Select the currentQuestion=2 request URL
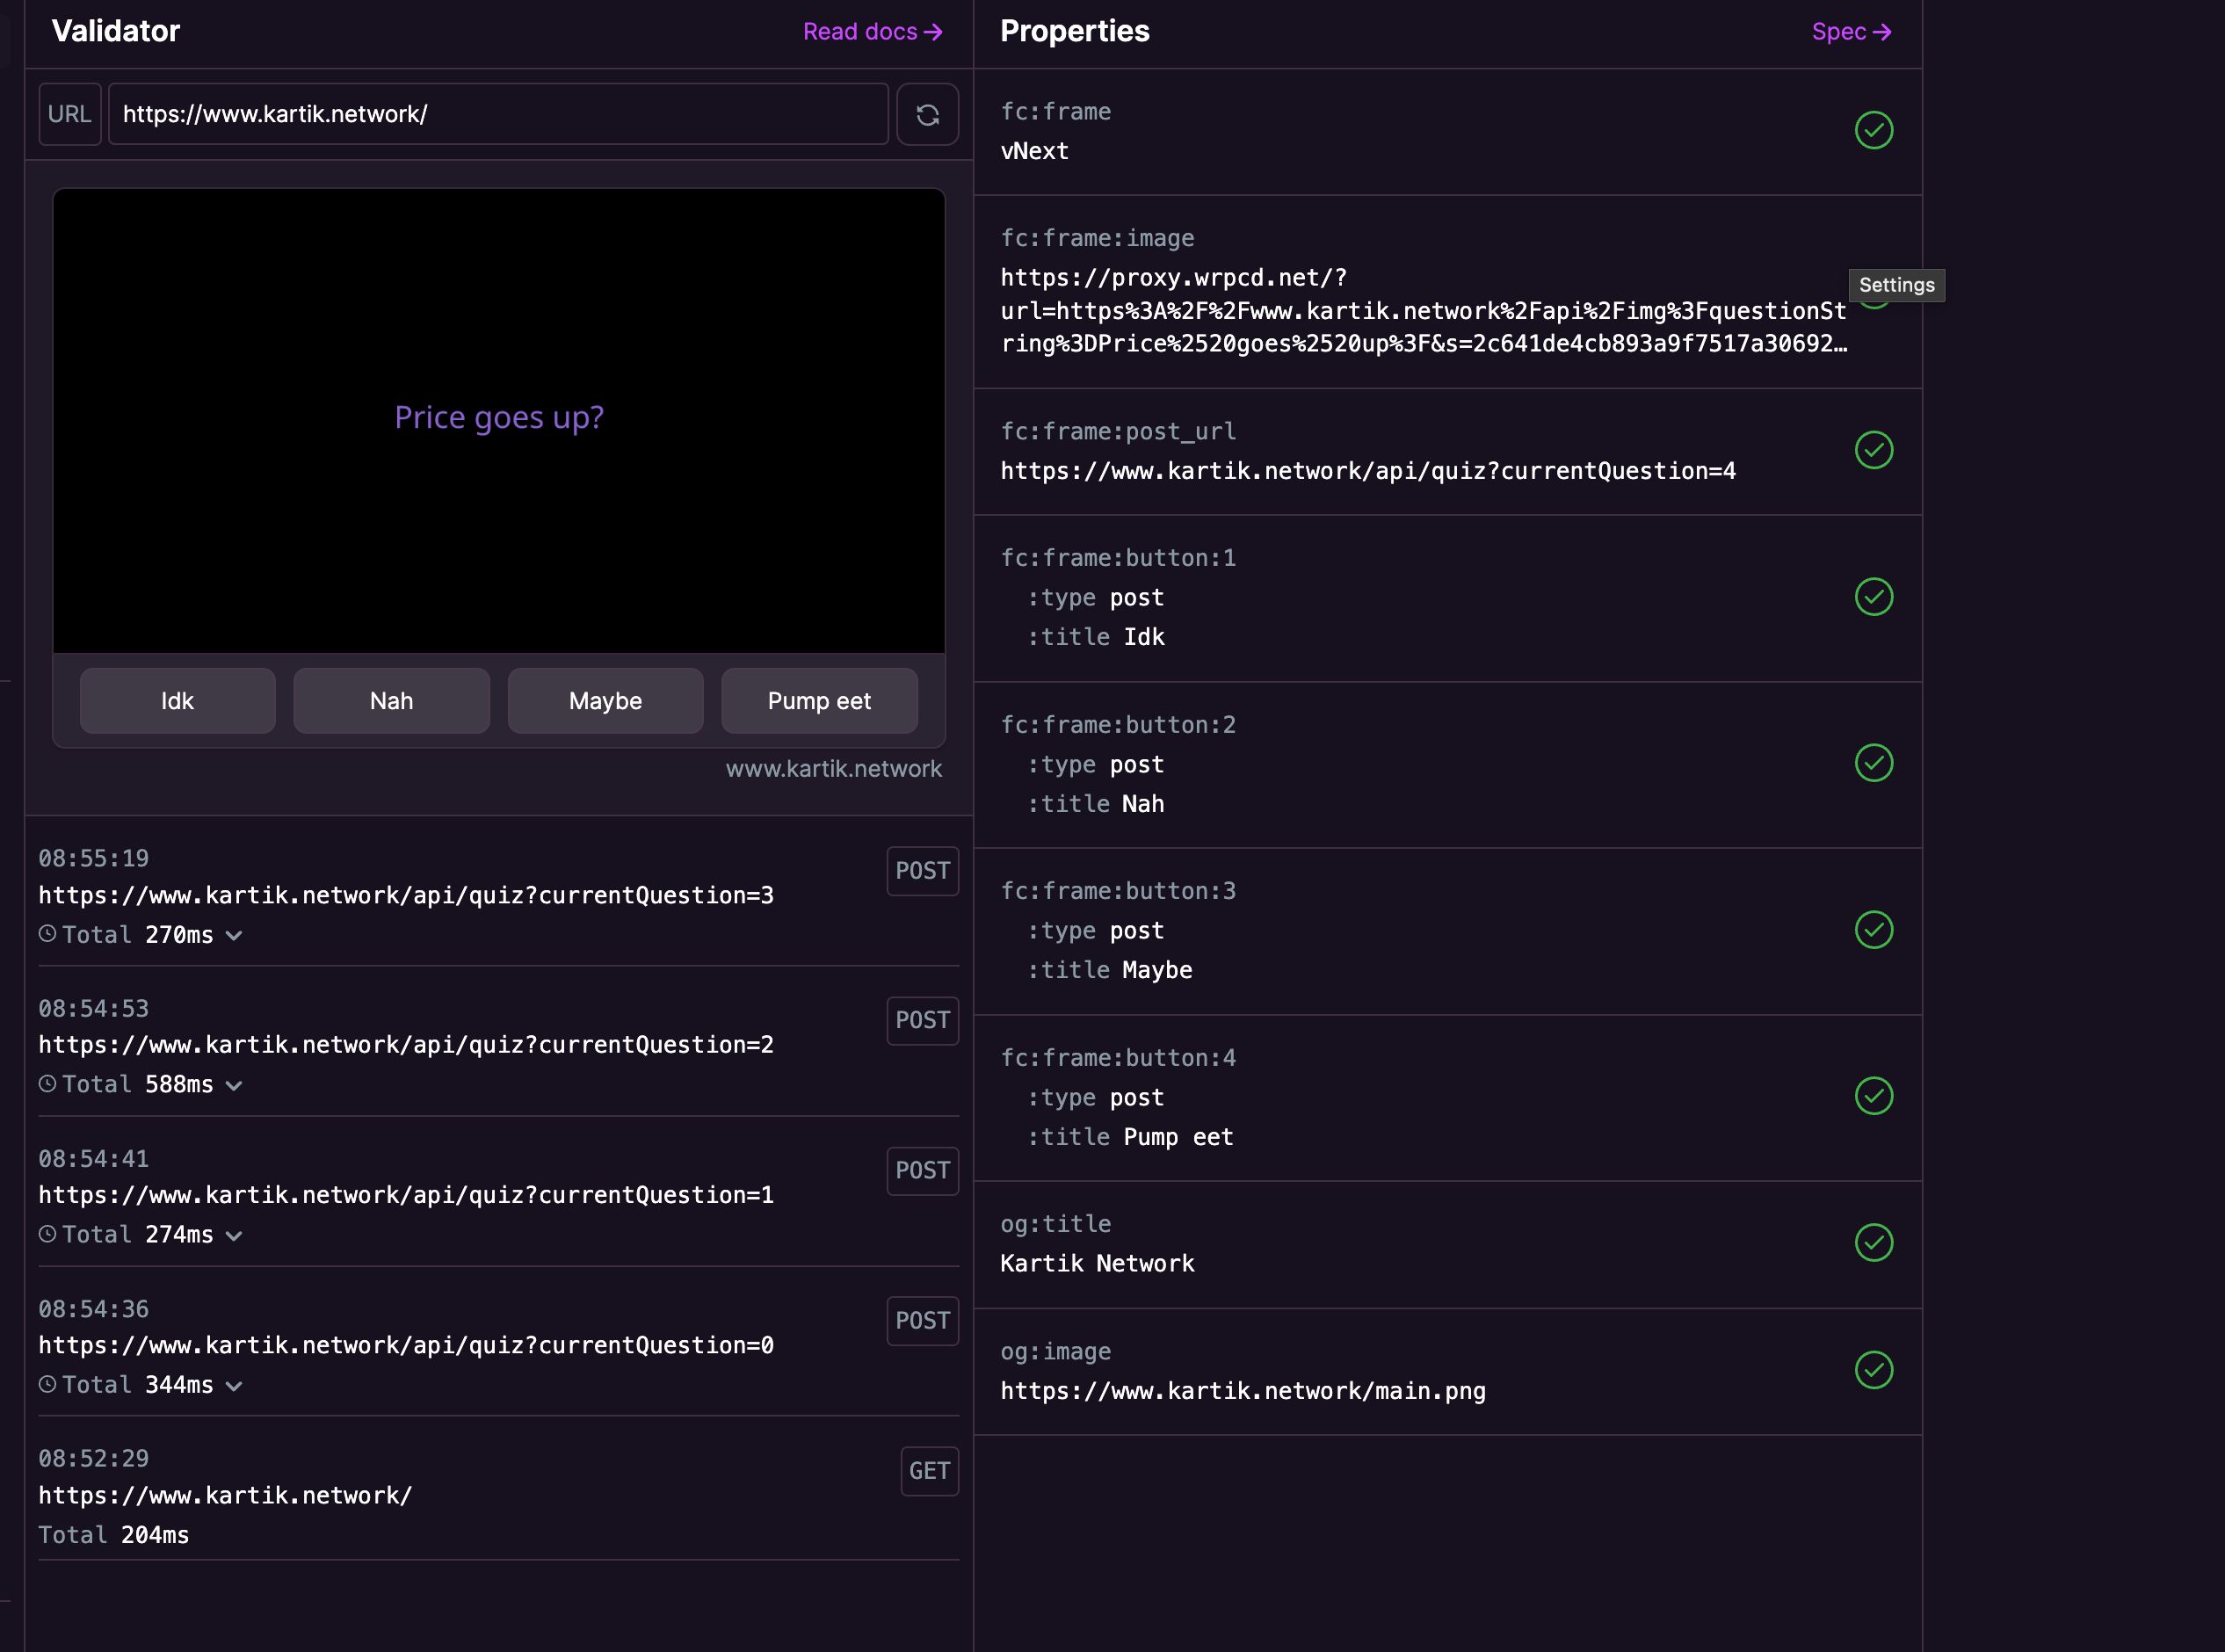The height and width of the screenshot is (1652, 2225). coord(406,1045)
